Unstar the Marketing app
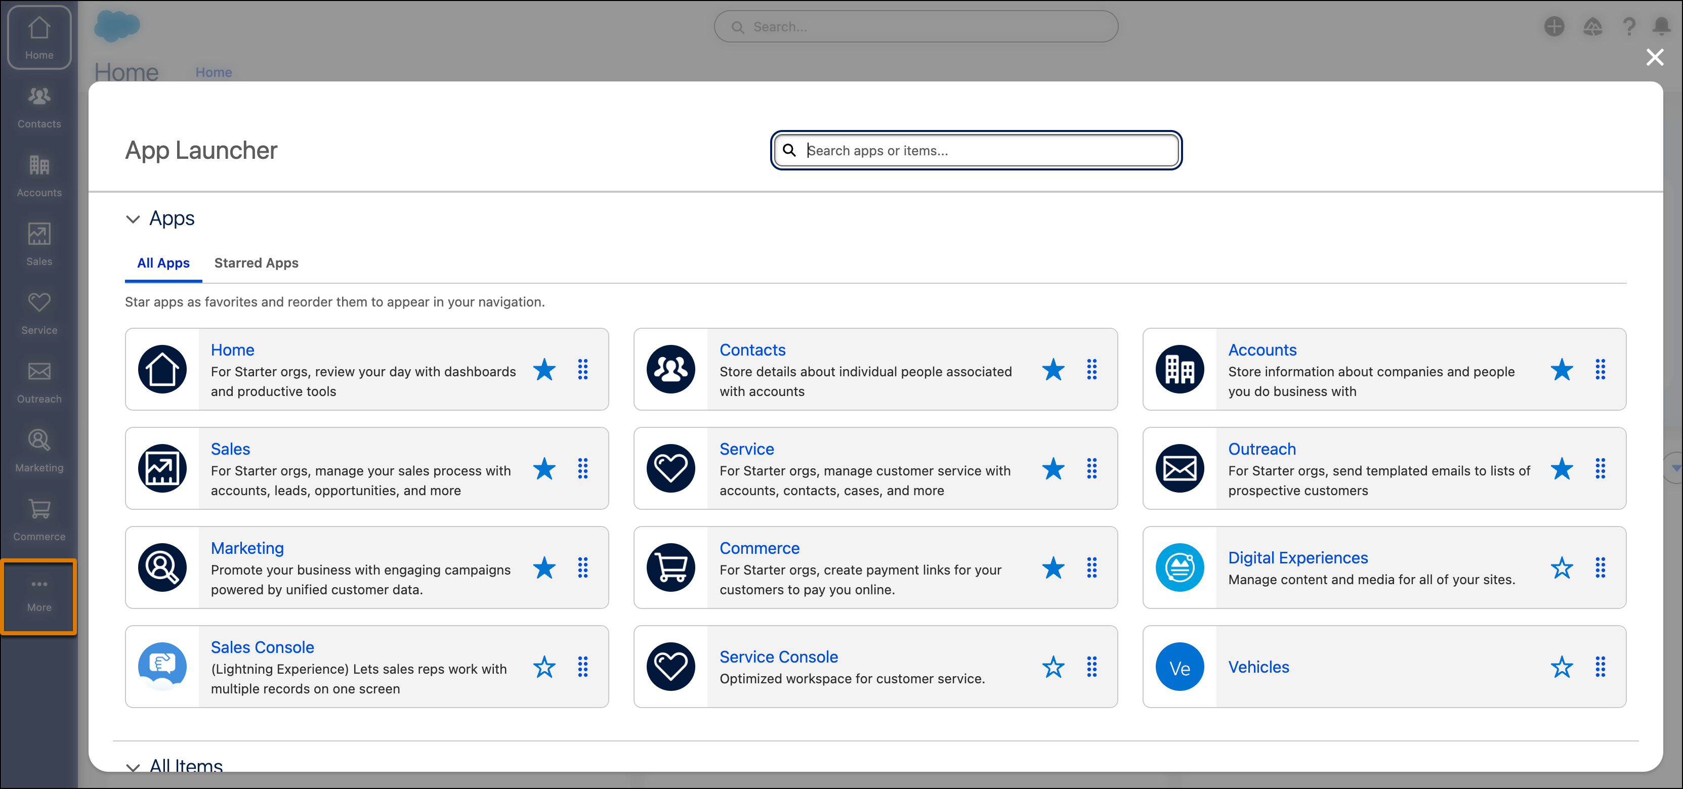Viewport: 1683px width, 789px height. 544,568
